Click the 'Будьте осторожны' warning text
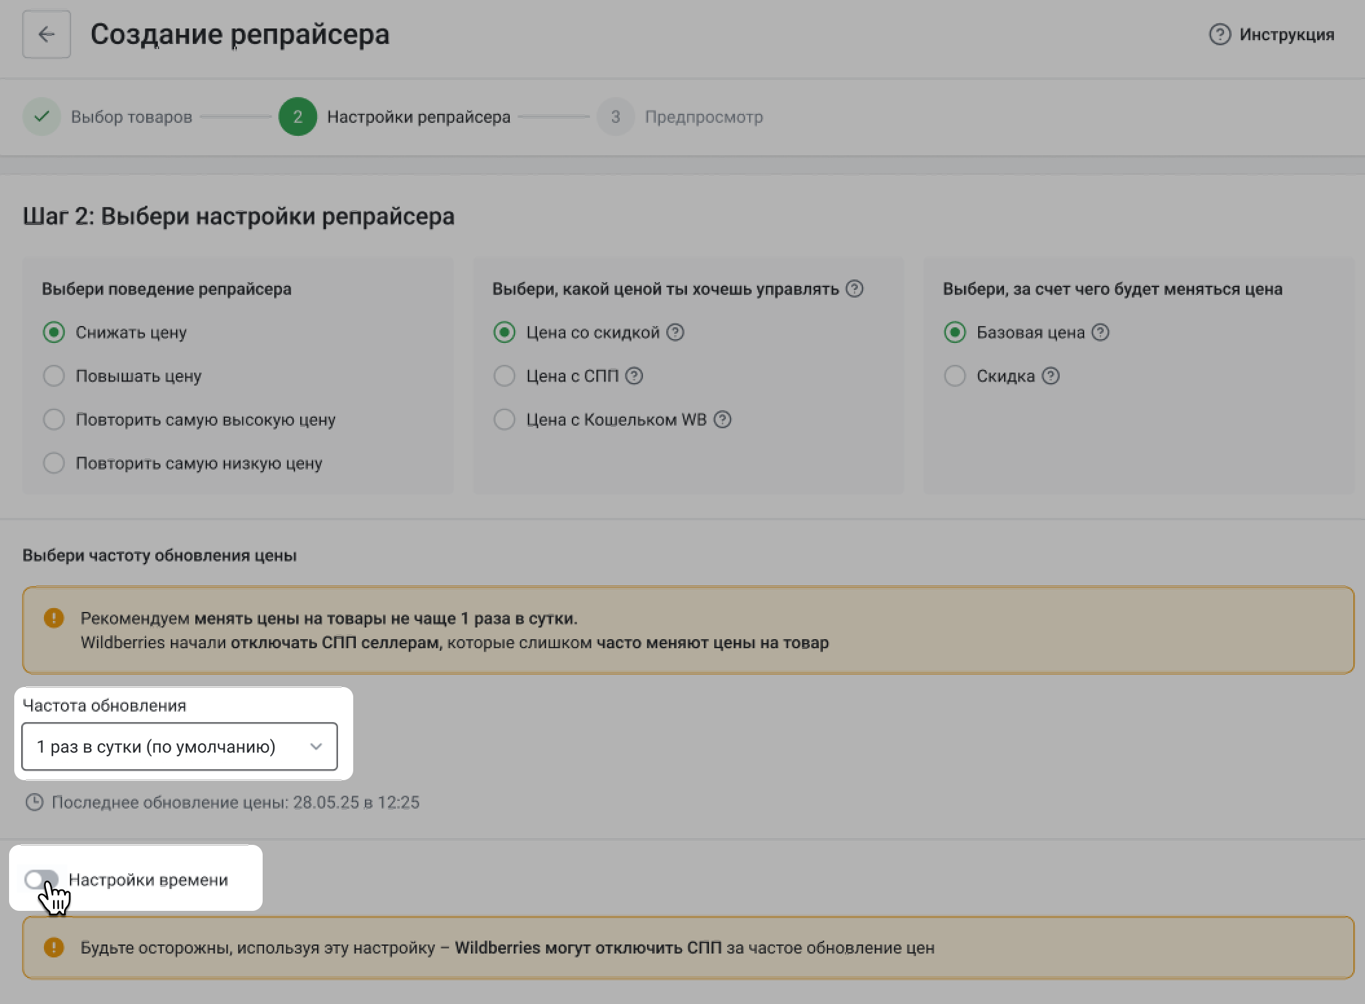Viewport: 1365px width, 1004px height. pyautogui.click(x=508, y=948)
